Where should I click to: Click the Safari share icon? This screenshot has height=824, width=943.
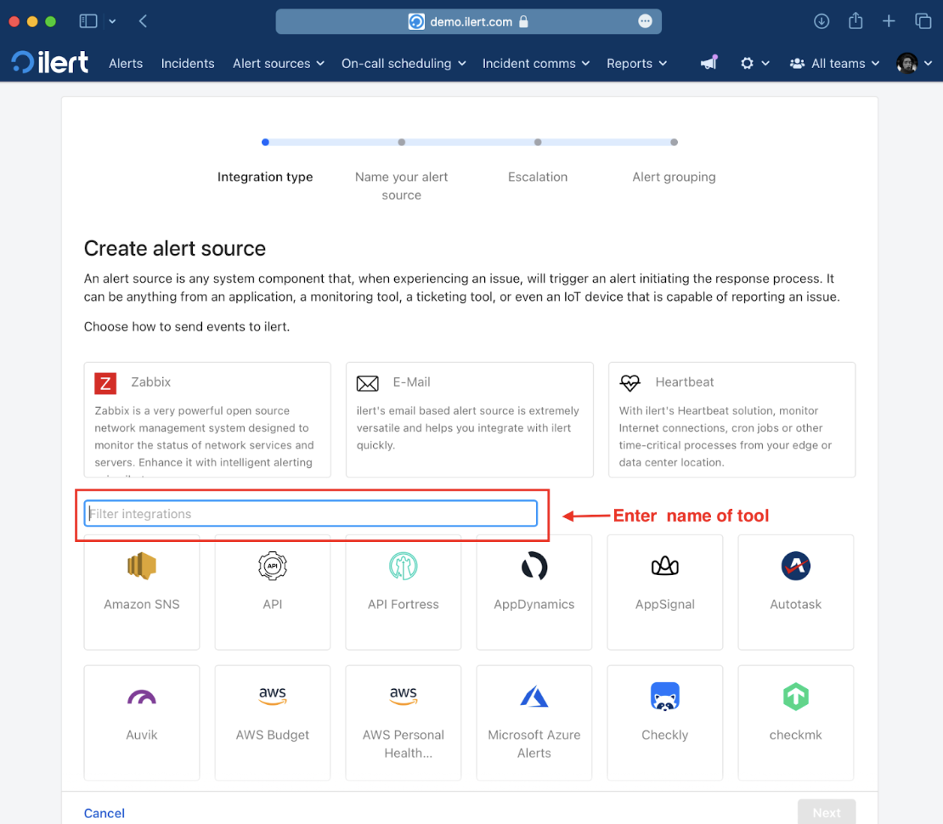[855, 21]
